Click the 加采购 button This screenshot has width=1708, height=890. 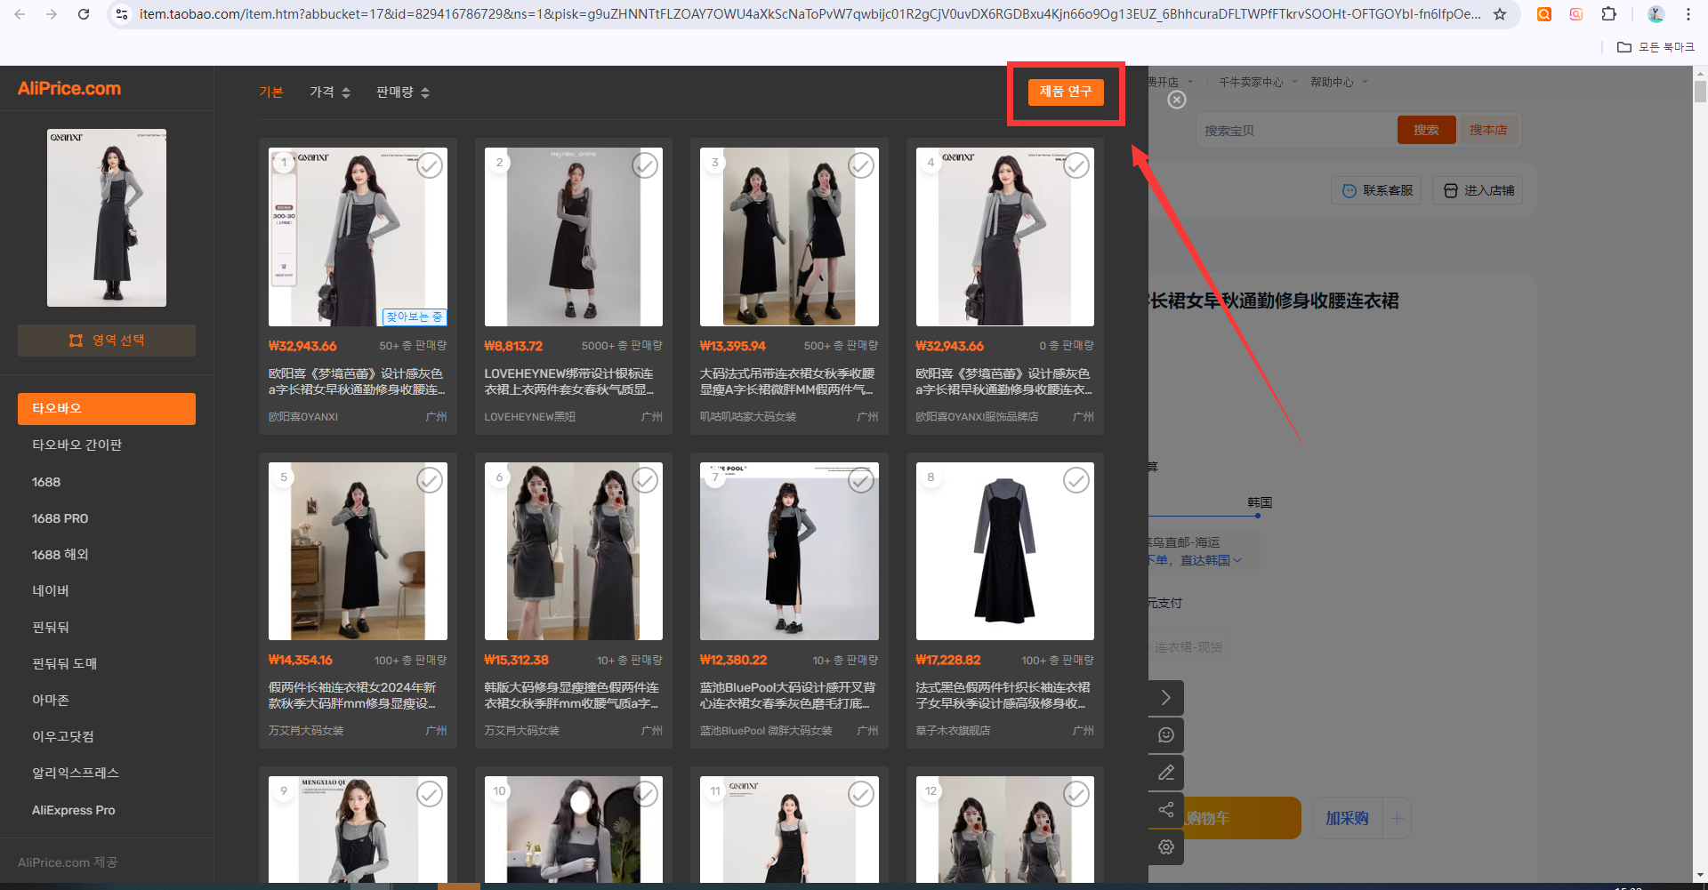[1347, 818]
